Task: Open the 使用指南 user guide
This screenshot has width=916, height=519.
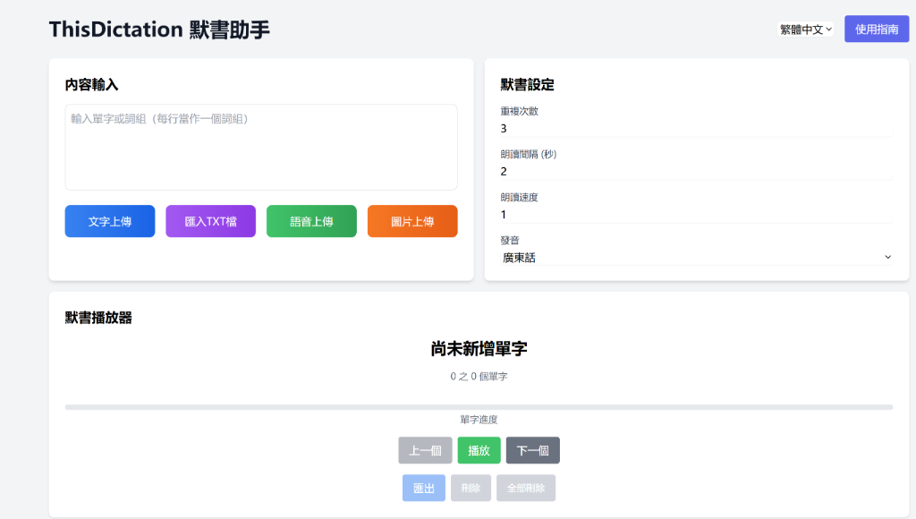Action: click(877, 29)
